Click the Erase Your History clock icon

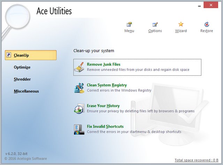click(79, 108)
